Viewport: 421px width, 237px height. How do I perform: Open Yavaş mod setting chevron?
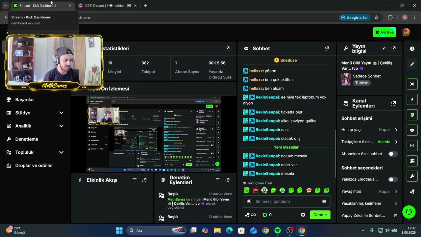(396, 192)
